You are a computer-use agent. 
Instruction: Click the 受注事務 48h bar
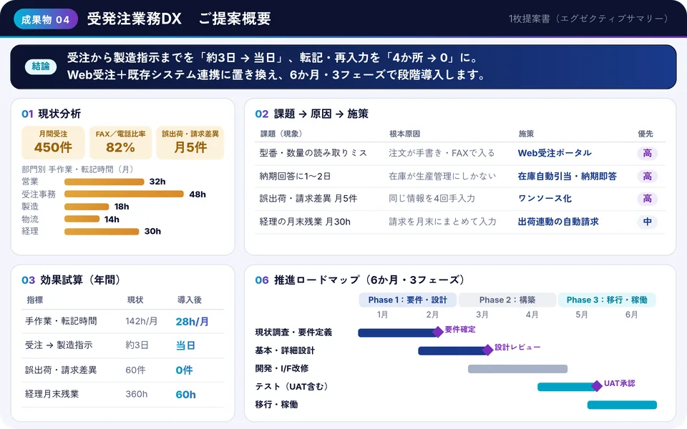pyautogui.click(x=124, y=194)
